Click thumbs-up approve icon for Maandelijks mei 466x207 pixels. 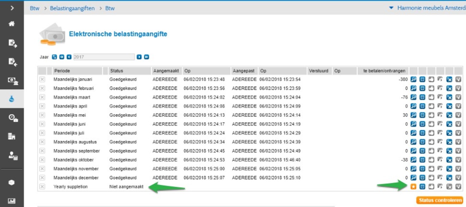tap(431, 115)
